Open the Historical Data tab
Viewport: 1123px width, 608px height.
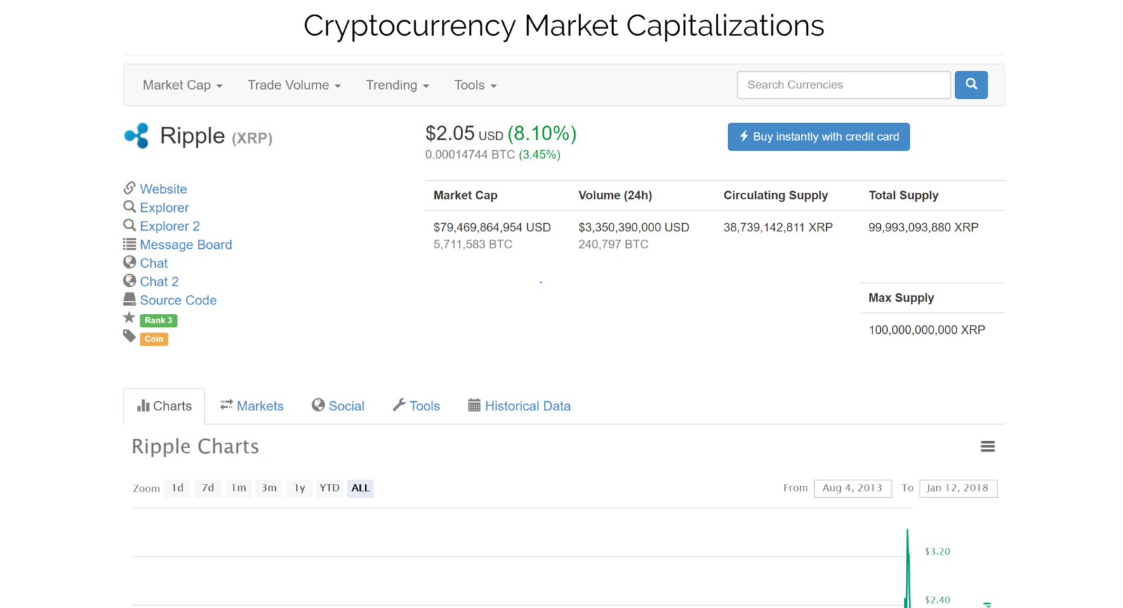coord(519,406)
